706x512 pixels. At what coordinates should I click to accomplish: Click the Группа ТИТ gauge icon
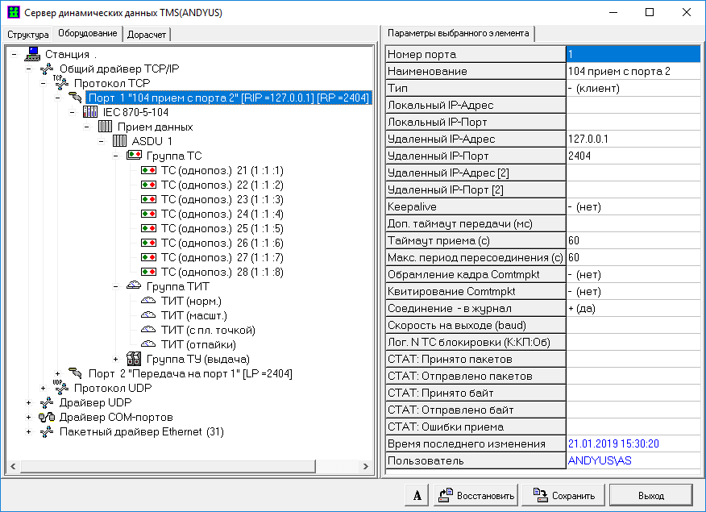(x=134, y=286)
